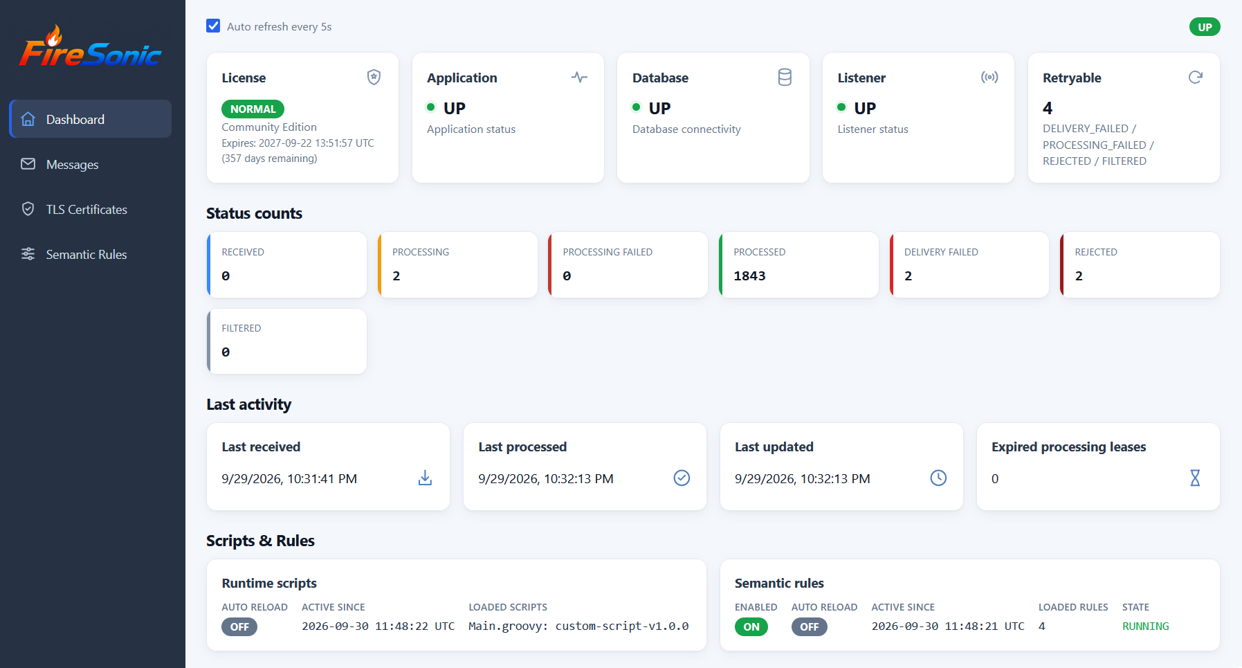Go to TLS Certificates page

click(91, 209)
